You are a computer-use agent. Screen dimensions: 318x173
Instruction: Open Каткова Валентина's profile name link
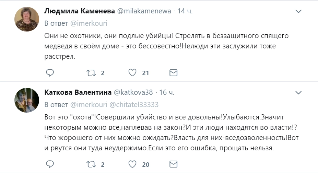pos(78,93)
